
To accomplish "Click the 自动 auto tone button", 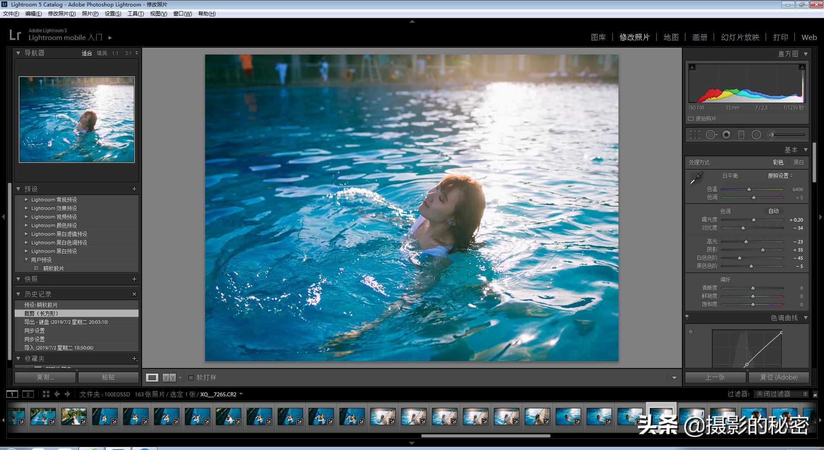I will 774,211.
